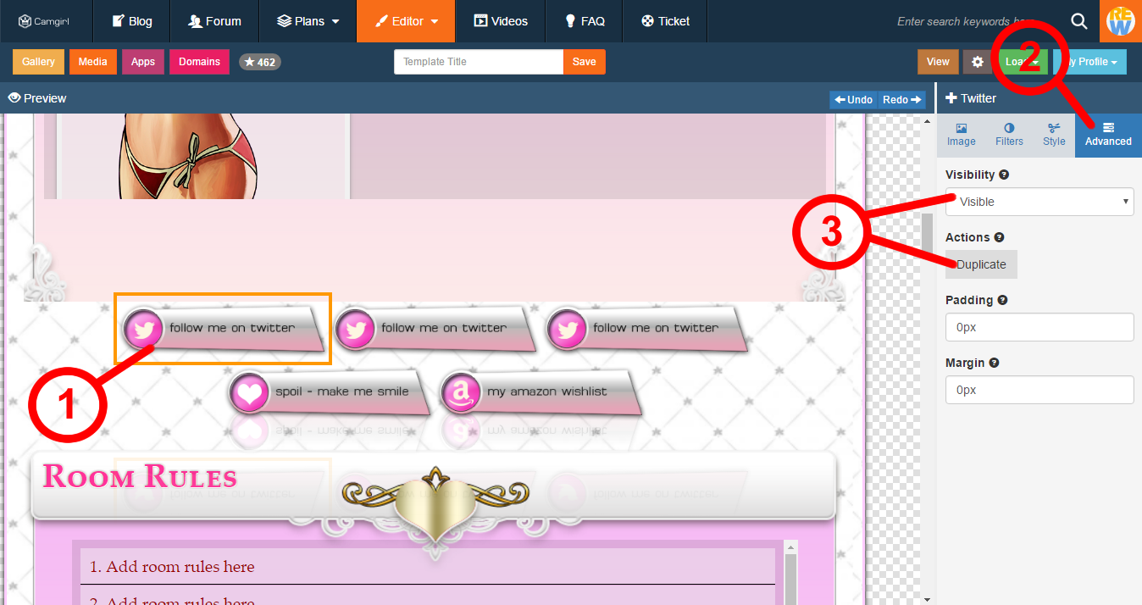The height and width of the screenshot is (605, 1142).
Task: Click the star 462 rating badge
Action: coord(260,62)
